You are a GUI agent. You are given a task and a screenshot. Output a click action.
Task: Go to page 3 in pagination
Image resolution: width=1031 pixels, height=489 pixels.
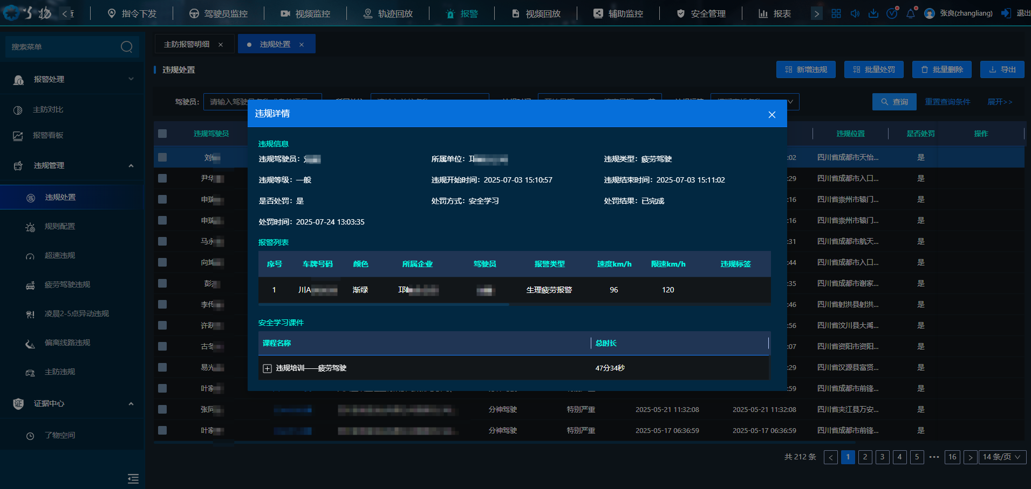pyautogui.click(x=882, y=457)
